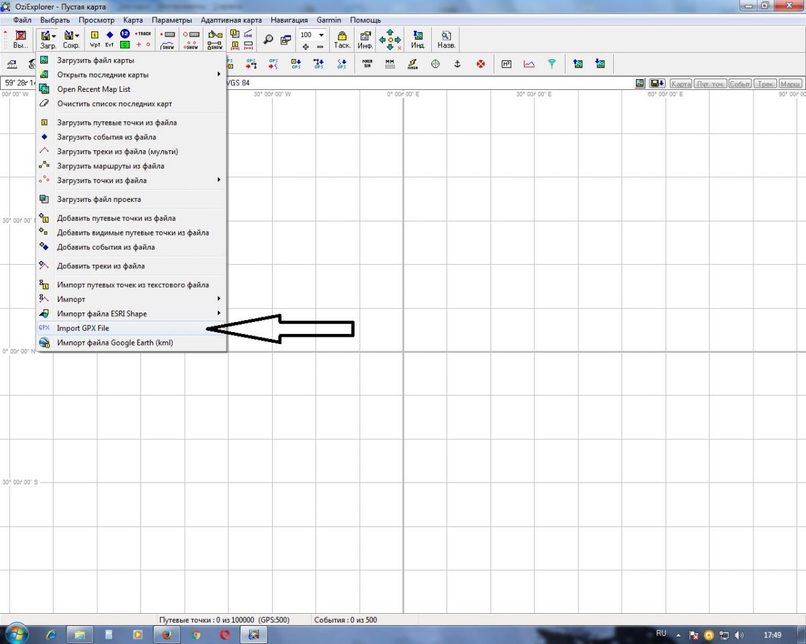Screen dimensions: 806x644
Task: Open Firefox from the Windows taskbar
Action: coord(166,634)
